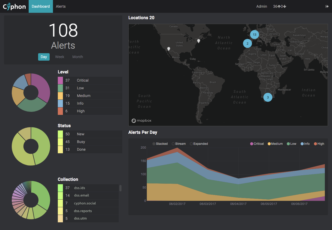The image size is (332, 230).
Task: Open the cluster marker labeled 2
Action: [x=247, y=43]
